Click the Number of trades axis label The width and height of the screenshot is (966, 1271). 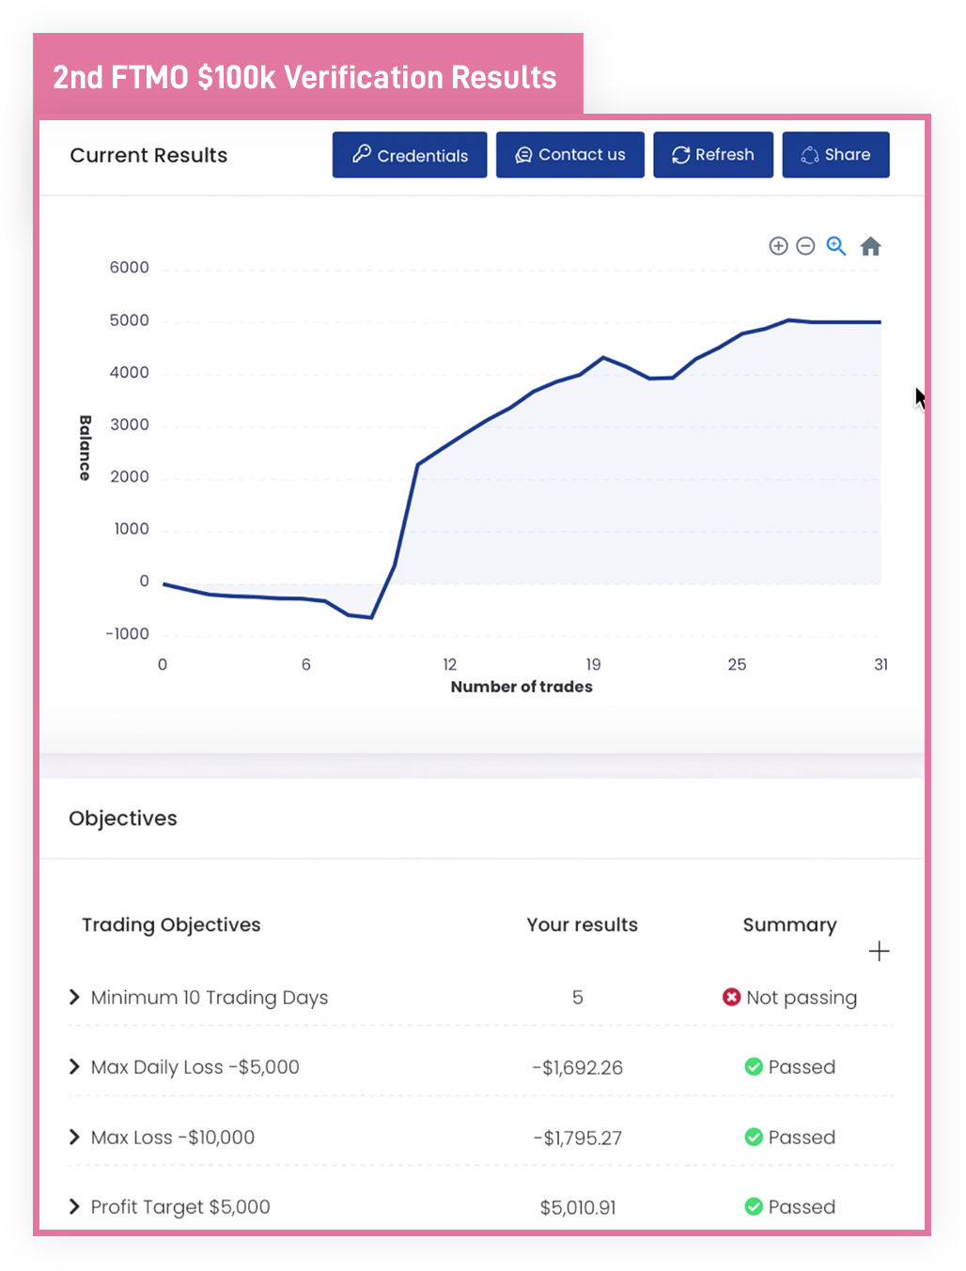coord(522,687)
